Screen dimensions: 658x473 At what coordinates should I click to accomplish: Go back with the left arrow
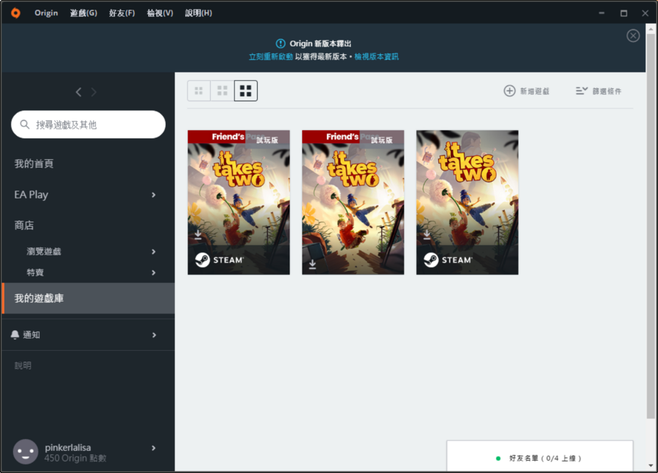click(x=79, y=92)
